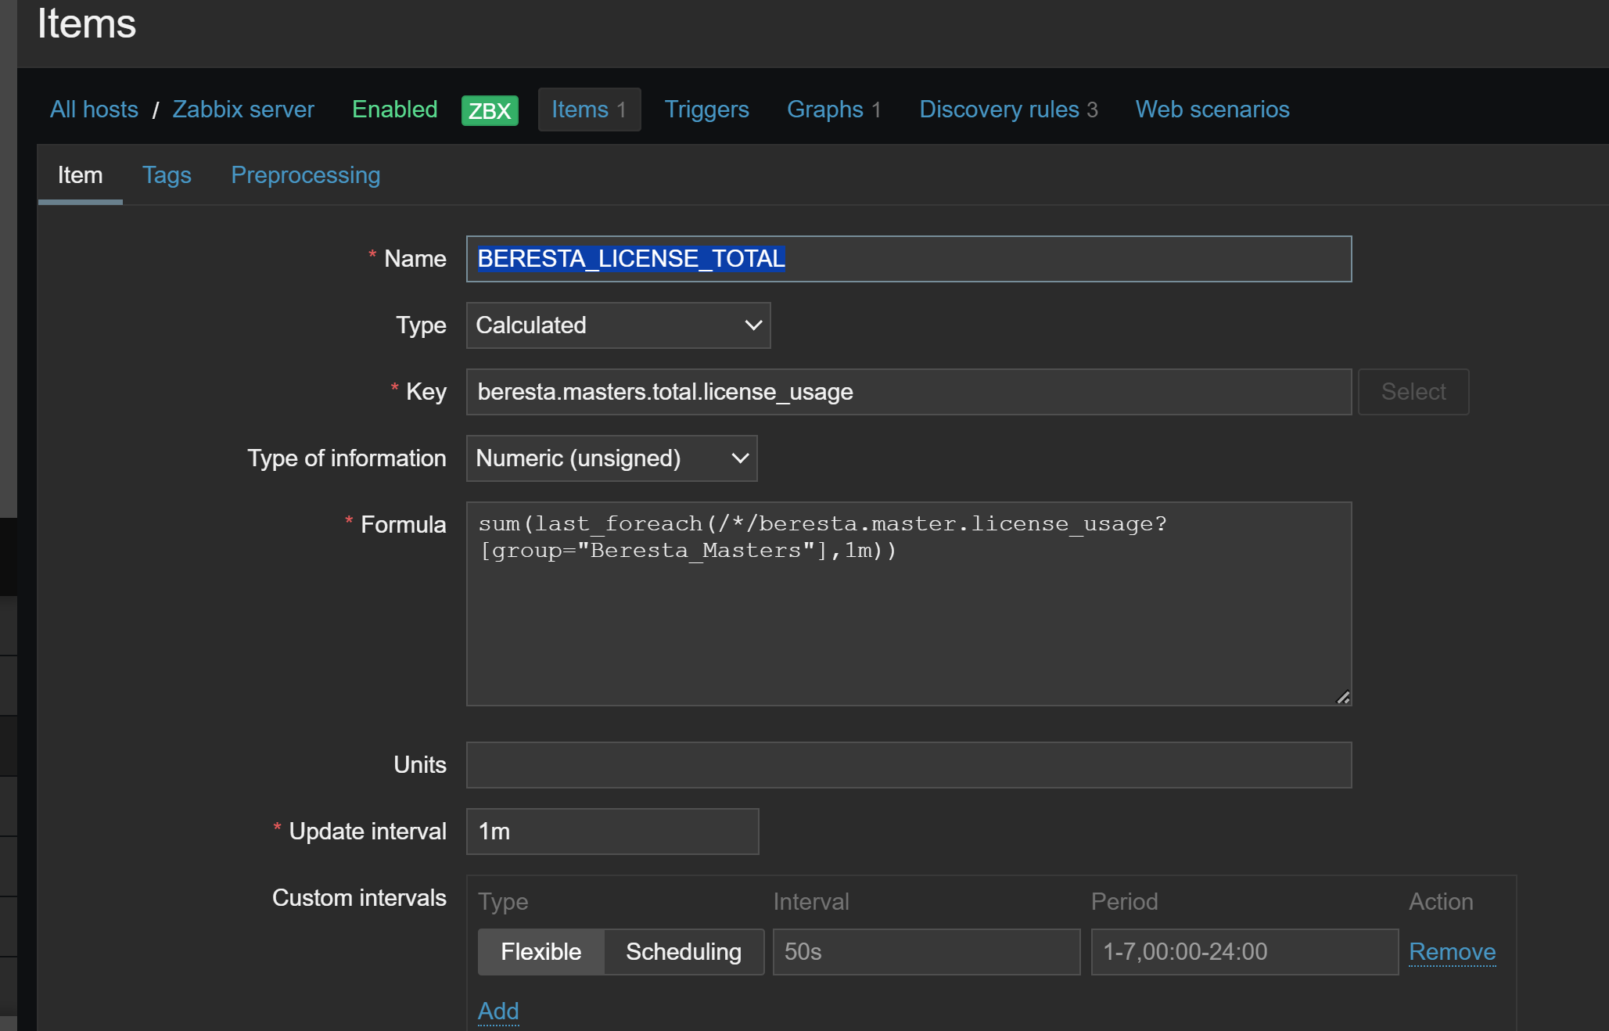Click the ZBX availability badge
This screenshot has height=1031, width=1609.
click(490, 110)
